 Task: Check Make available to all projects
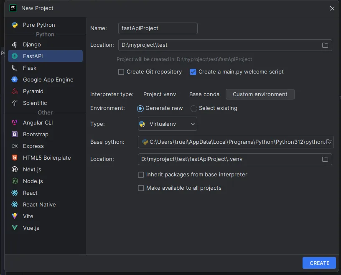[141, 188]
